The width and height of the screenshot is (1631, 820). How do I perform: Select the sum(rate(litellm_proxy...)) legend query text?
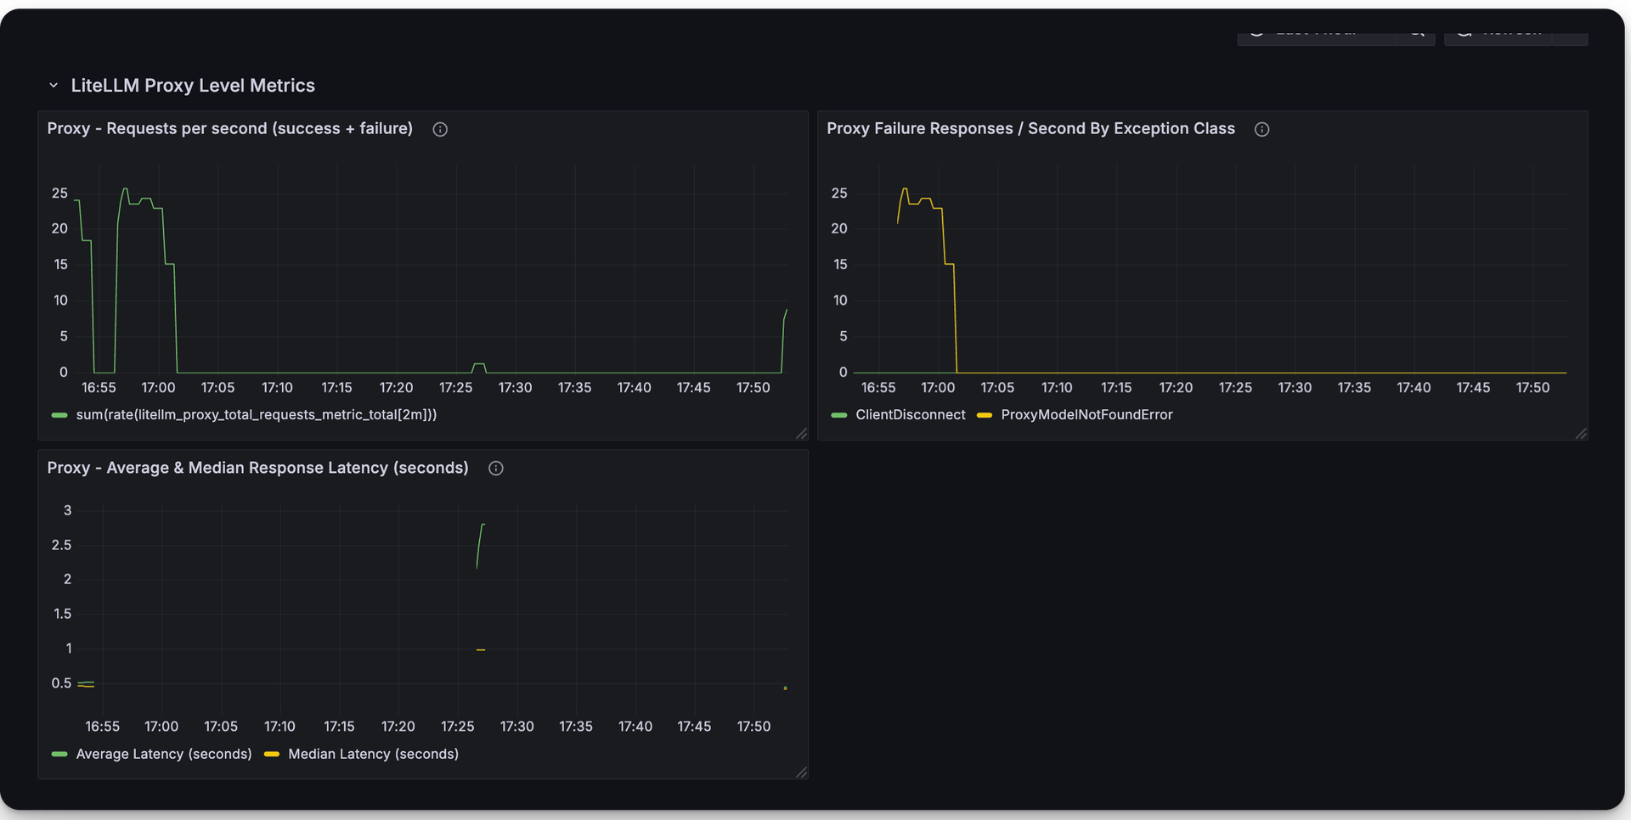point(256,415)
